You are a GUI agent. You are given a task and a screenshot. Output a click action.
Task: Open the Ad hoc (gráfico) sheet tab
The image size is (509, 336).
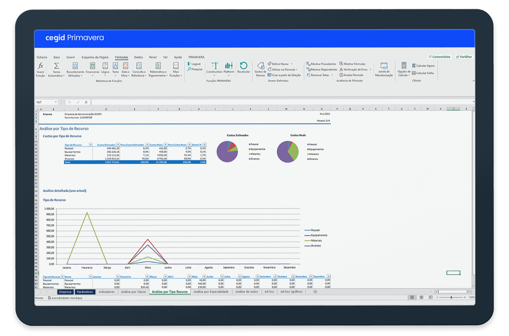tap(291, 292)
